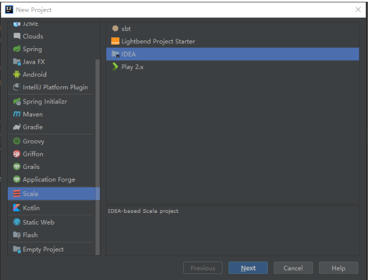Viewport: 369px width, 280px height.
Task: Select Maven project type
Action: 51,114
